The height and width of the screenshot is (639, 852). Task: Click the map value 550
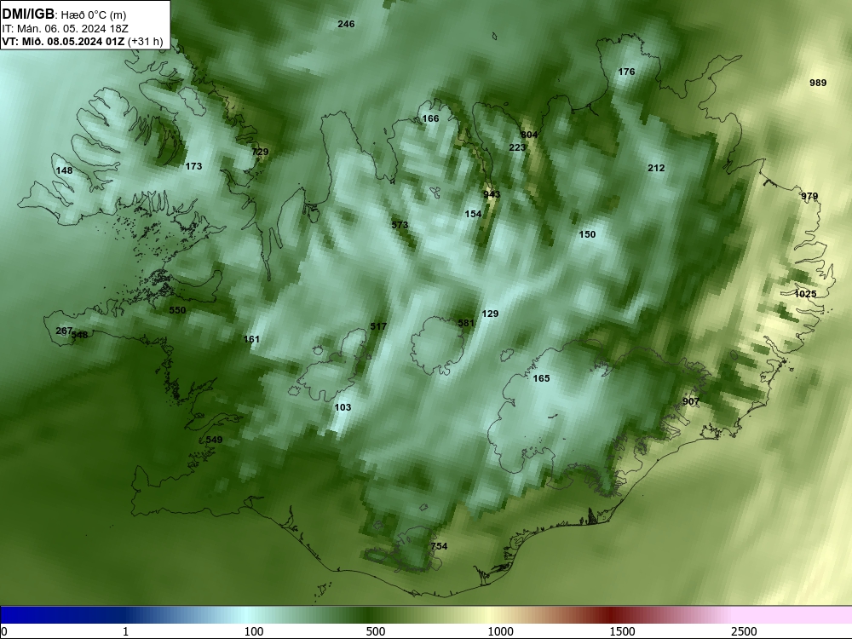coord(178,310)
